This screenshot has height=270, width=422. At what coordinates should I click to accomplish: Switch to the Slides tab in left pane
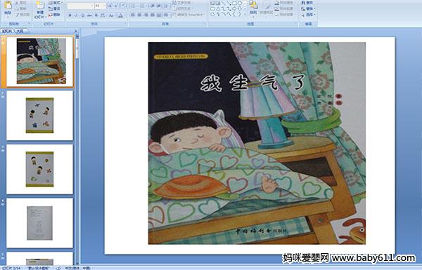tap(7, 31)
